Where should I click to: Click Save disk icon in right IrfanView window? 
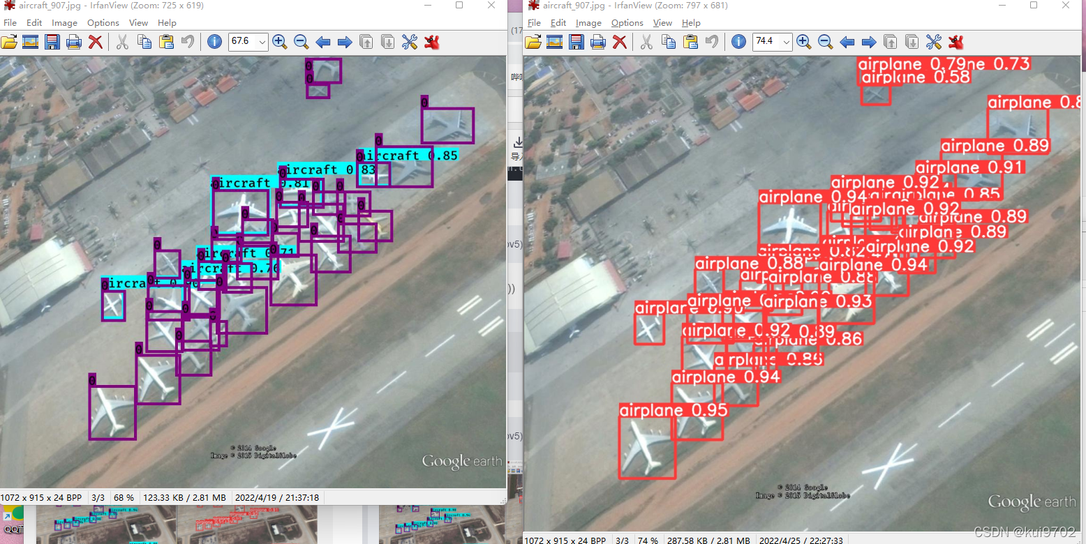576,42
